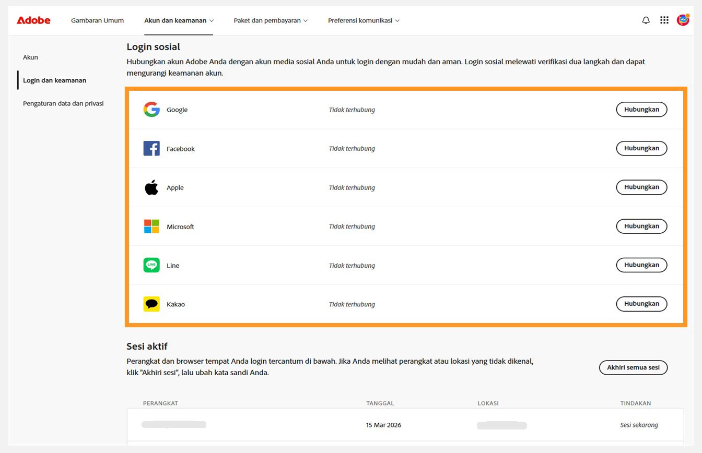This screenshot has height=453, width=702.
Task: Click the TINDAKAN column header
Action: (636, 403)
